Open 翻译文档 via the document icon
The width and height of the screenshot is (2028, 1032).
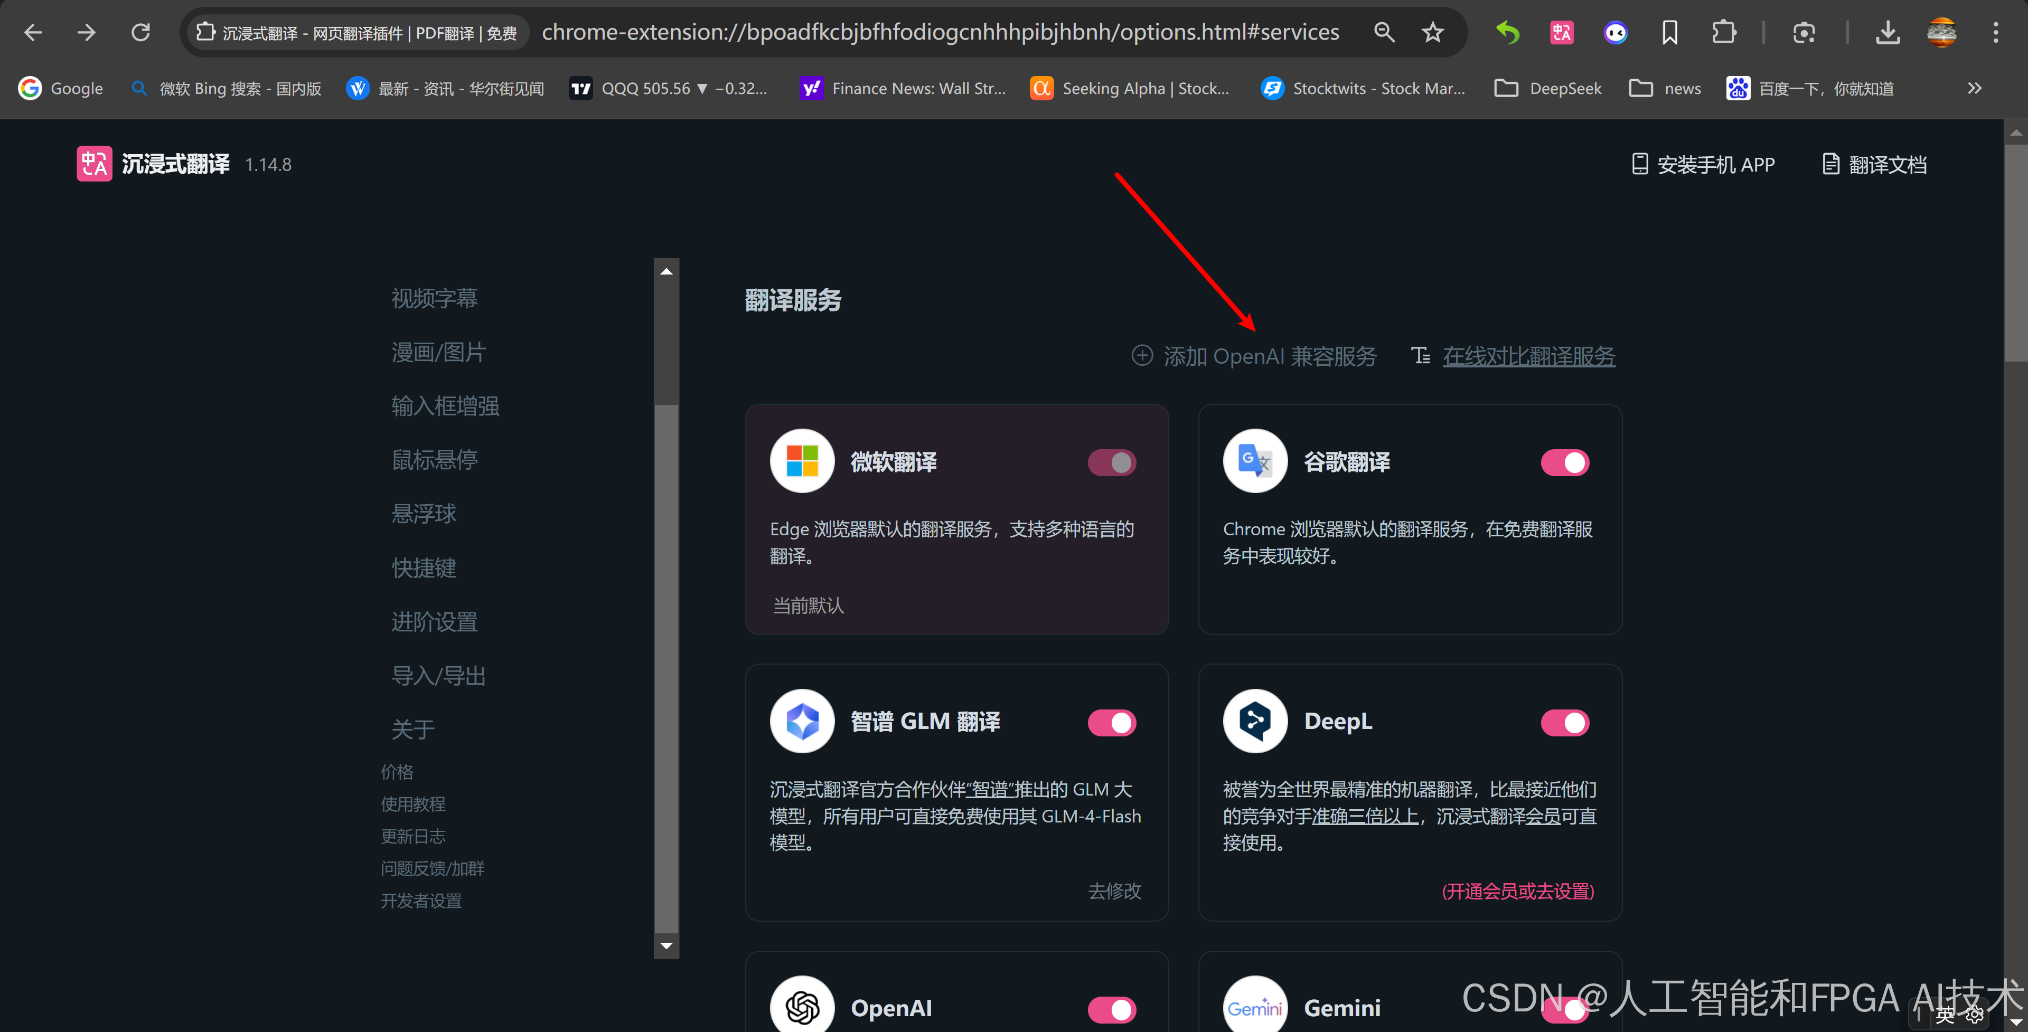coord(1831,163)
